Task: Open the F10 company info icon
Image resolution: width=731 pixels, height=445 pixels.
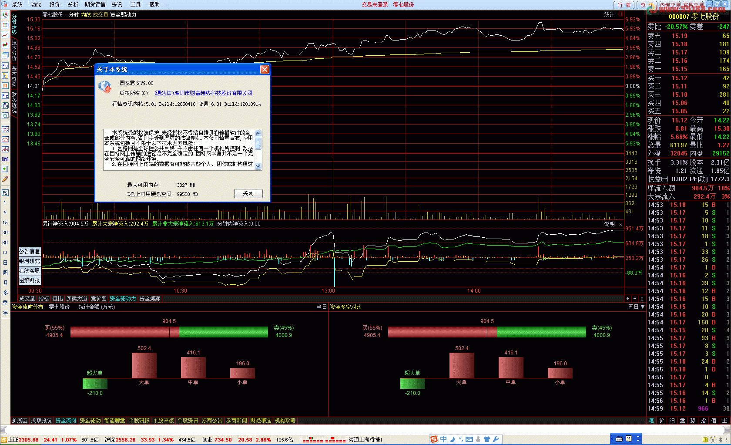Action: (x=5, y=66)
